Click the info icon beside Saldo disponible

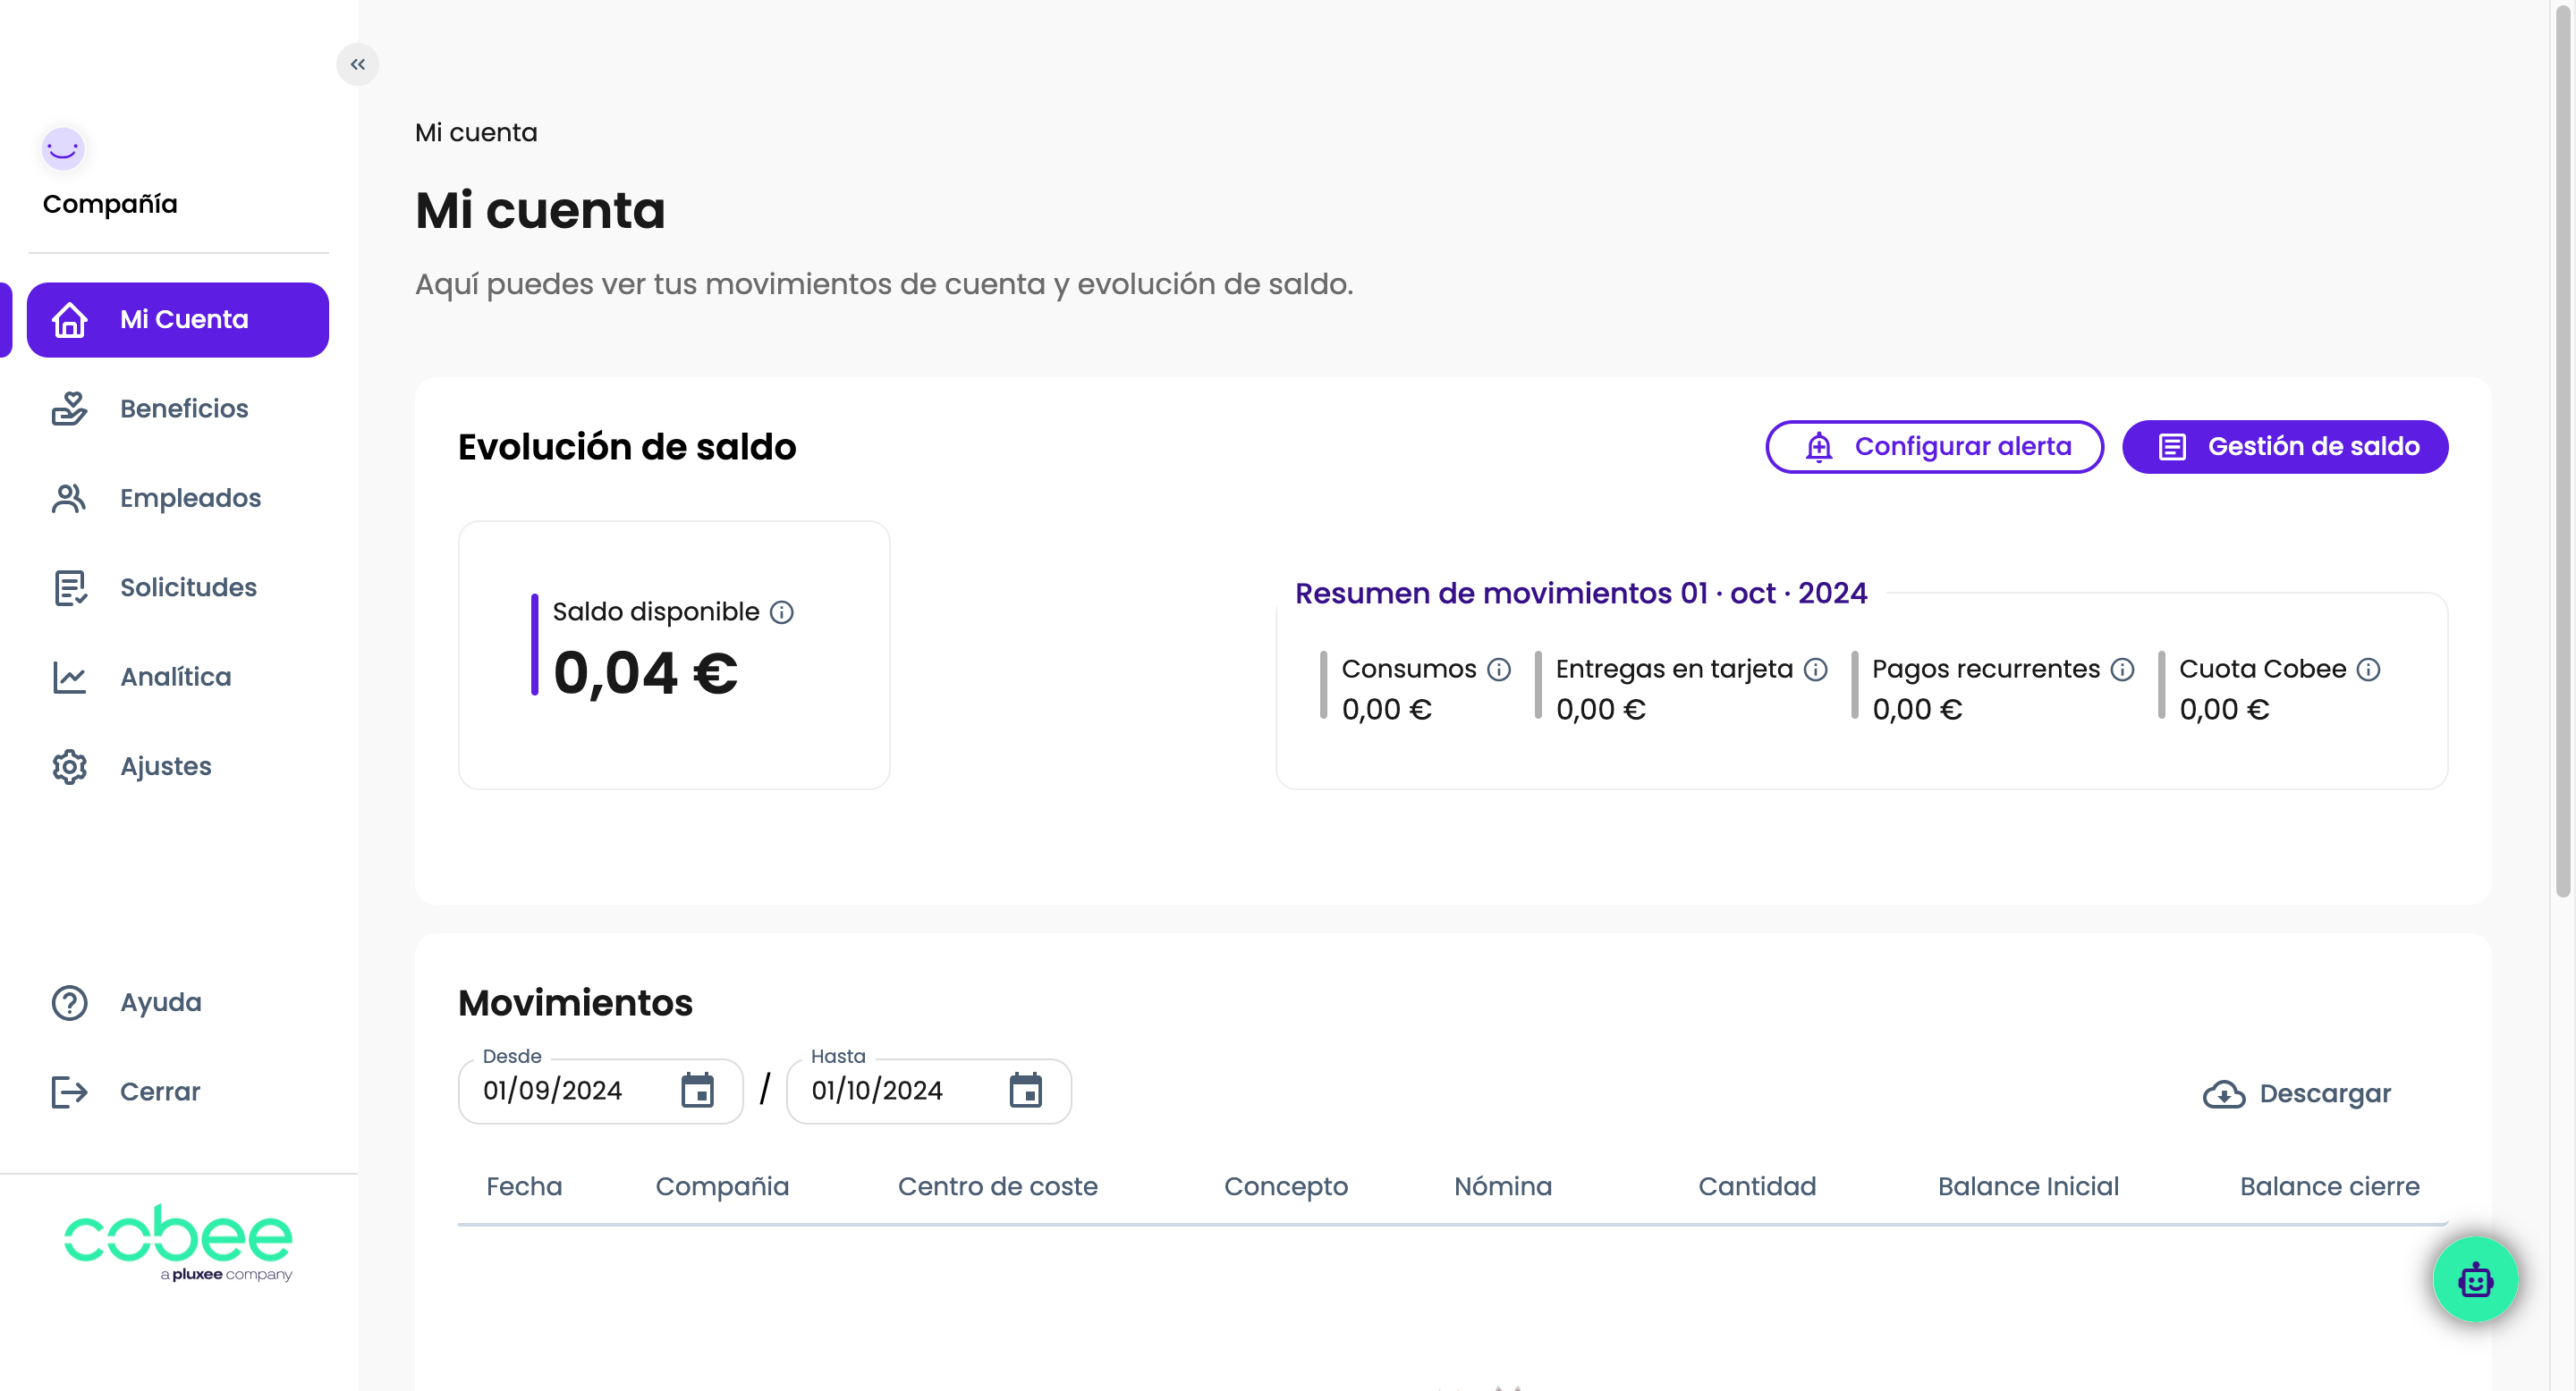(x=782, y=611)
